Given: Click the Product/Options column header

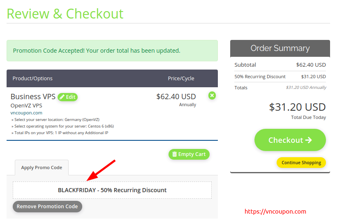Looking at the screenshot, I should pyautogui.click(x=32, y=78).
